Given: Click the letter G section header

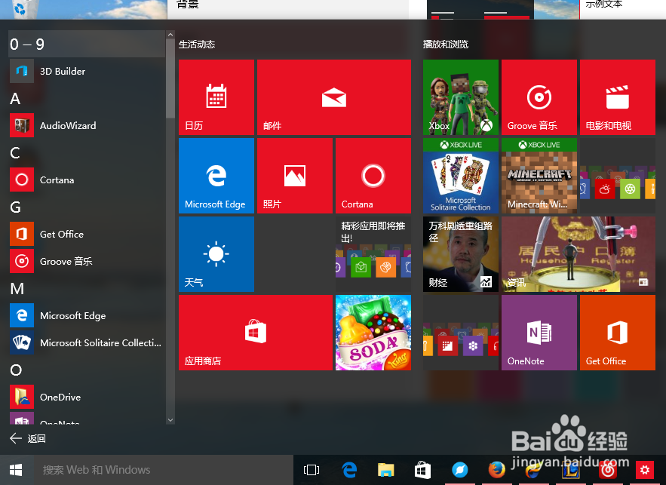Looking at the screenshot, I should tap(15, 207).
